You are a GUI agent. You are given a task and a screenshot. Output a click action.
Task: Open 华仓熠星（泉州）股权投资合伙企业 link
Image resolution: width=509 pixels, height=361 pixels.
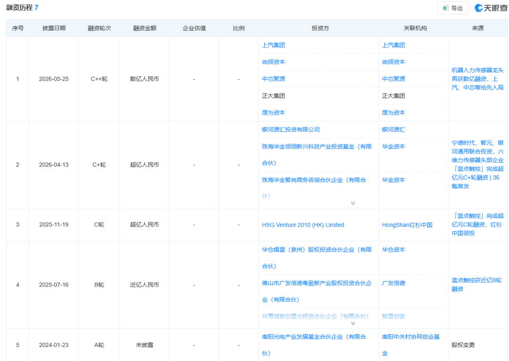317,258
